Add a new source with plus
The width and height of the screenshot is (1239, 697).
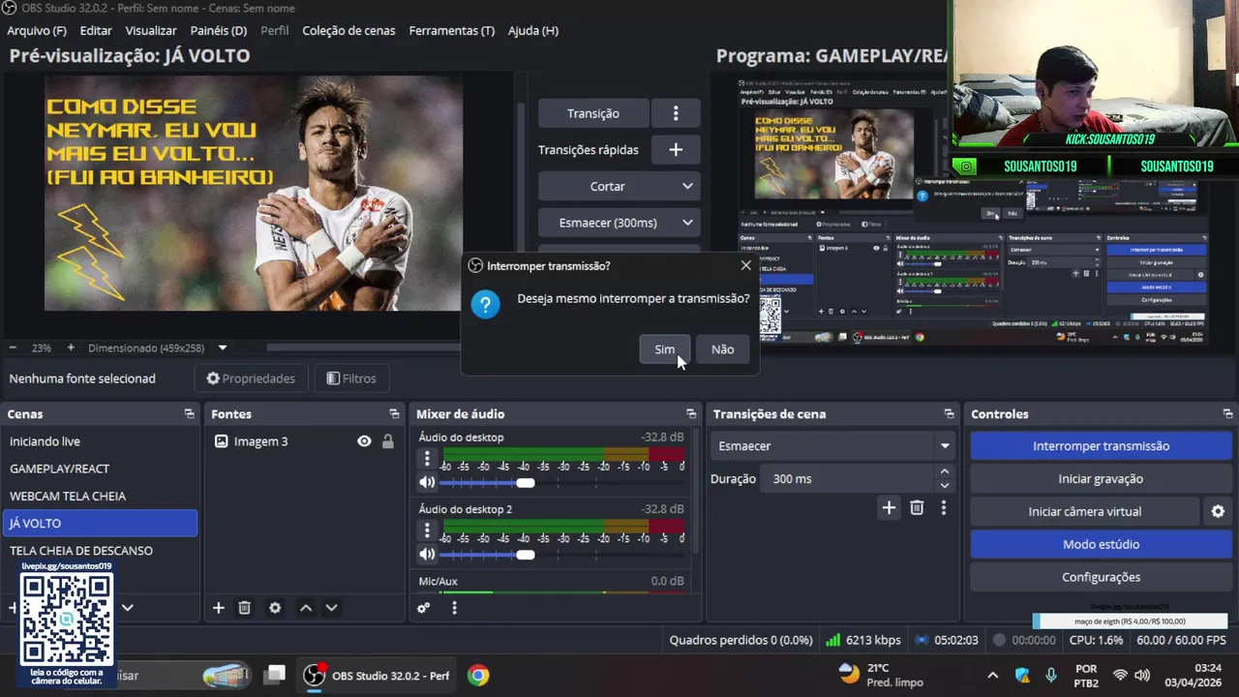[219, 608]
